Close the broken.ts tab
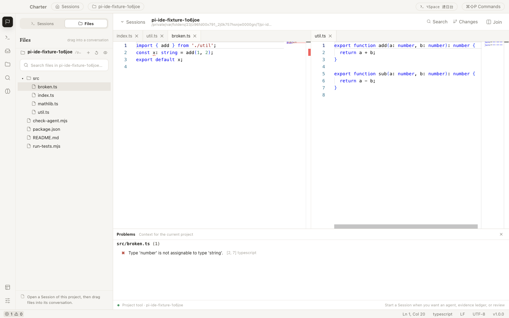The height and width of the screenshot is (318, 509). pyautogui.click(x=195, y=36)
